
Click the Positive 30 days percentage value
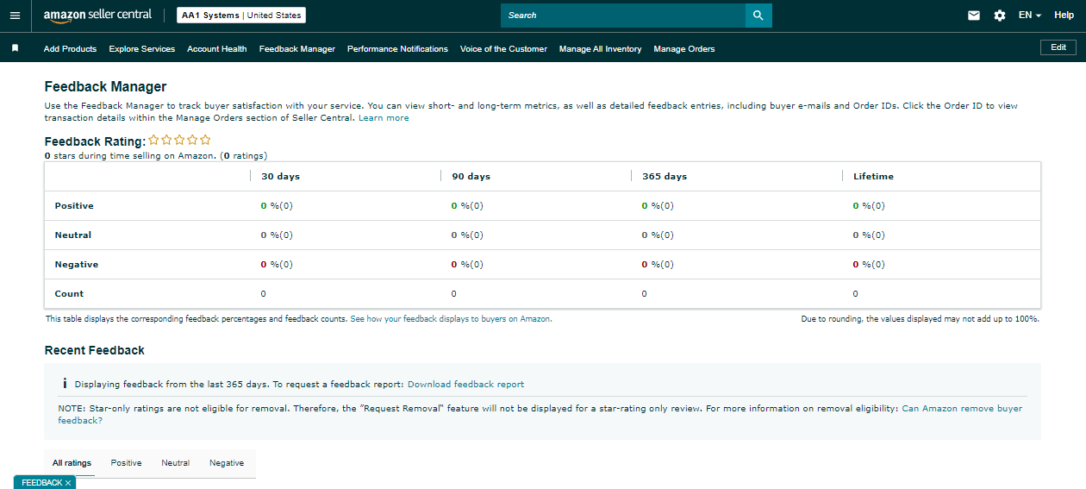click(277, 205)
